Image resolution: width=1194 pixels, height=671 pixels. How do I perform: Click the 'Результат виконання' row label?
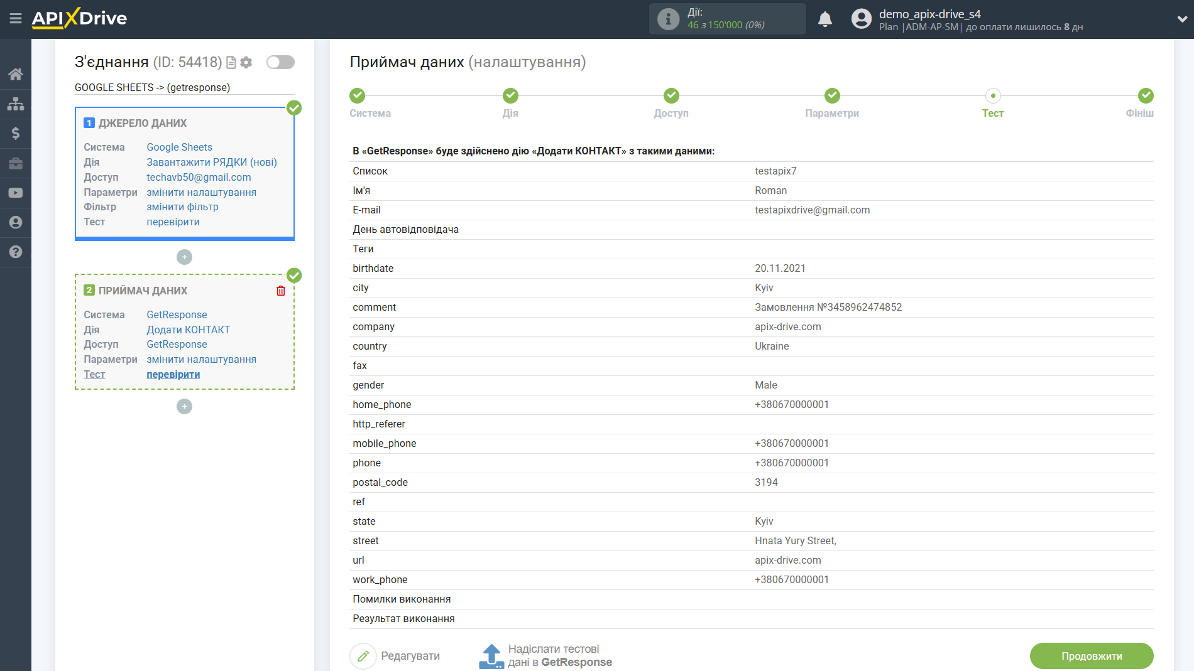tap(403, 618)
